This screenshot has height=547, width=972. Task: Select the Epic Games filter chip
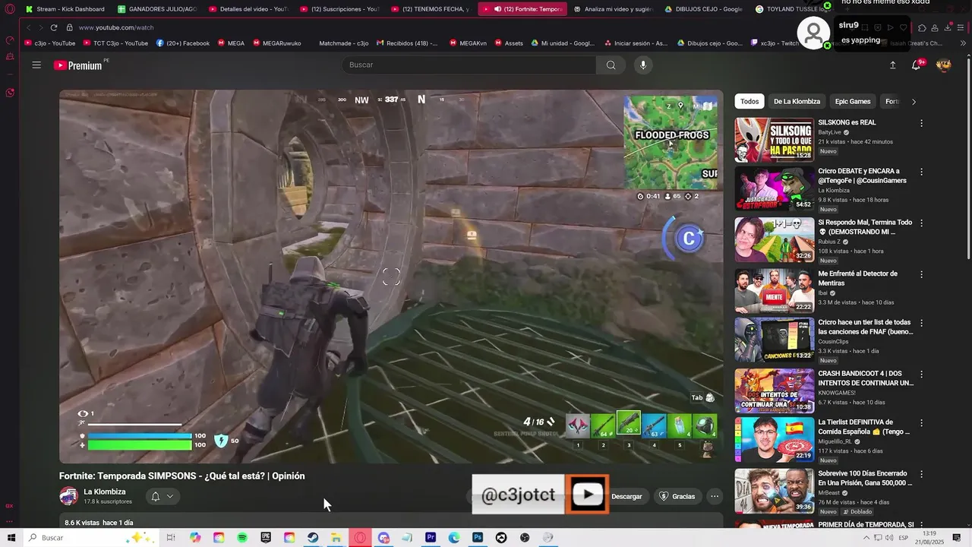(x=853, y=101)
